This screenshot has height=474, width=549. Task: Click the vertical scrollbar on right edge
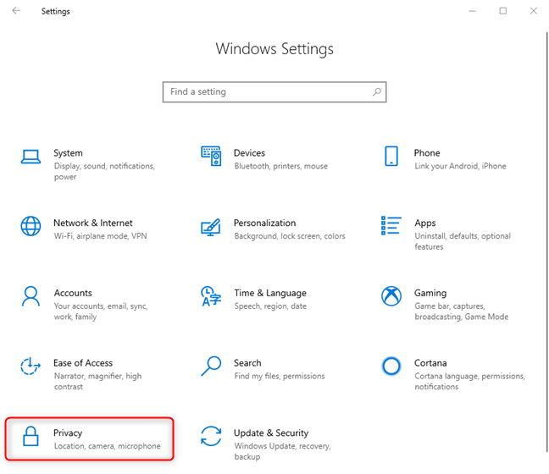coord(546,242)
